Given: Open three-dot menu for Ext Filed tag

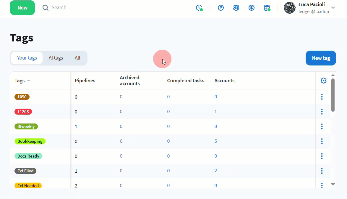Looking at the screenshot, I should pos(322,171).
